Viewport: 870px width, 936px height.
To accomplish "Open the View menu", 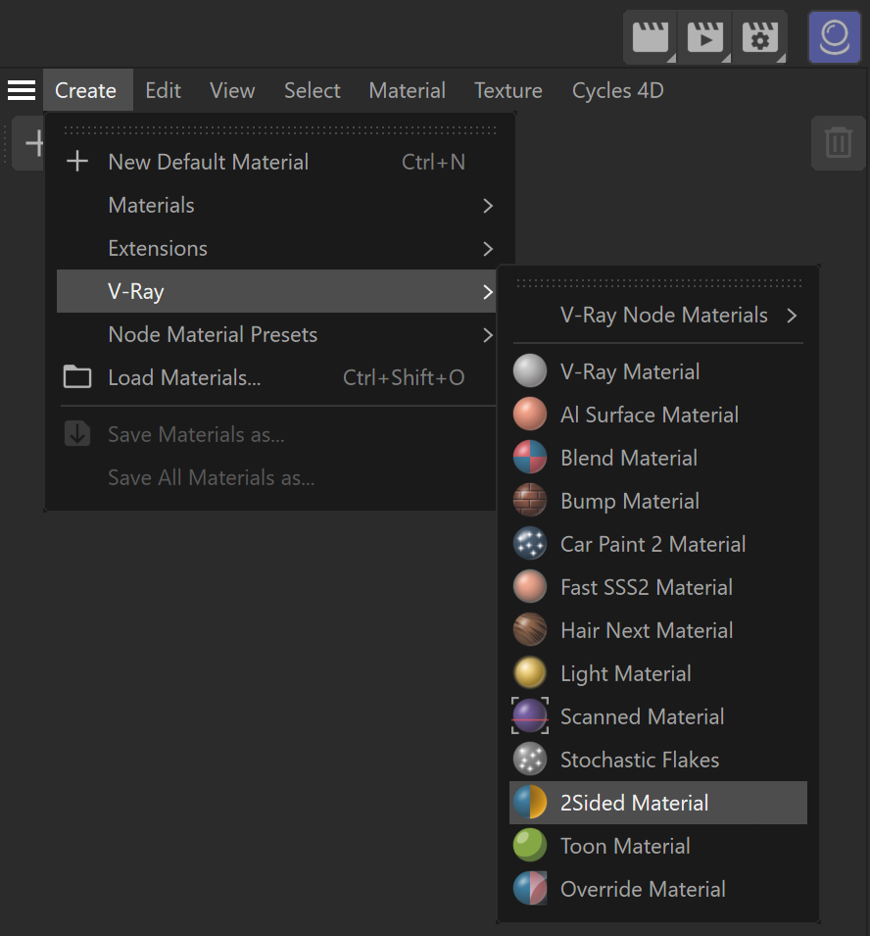I will 232,90.
